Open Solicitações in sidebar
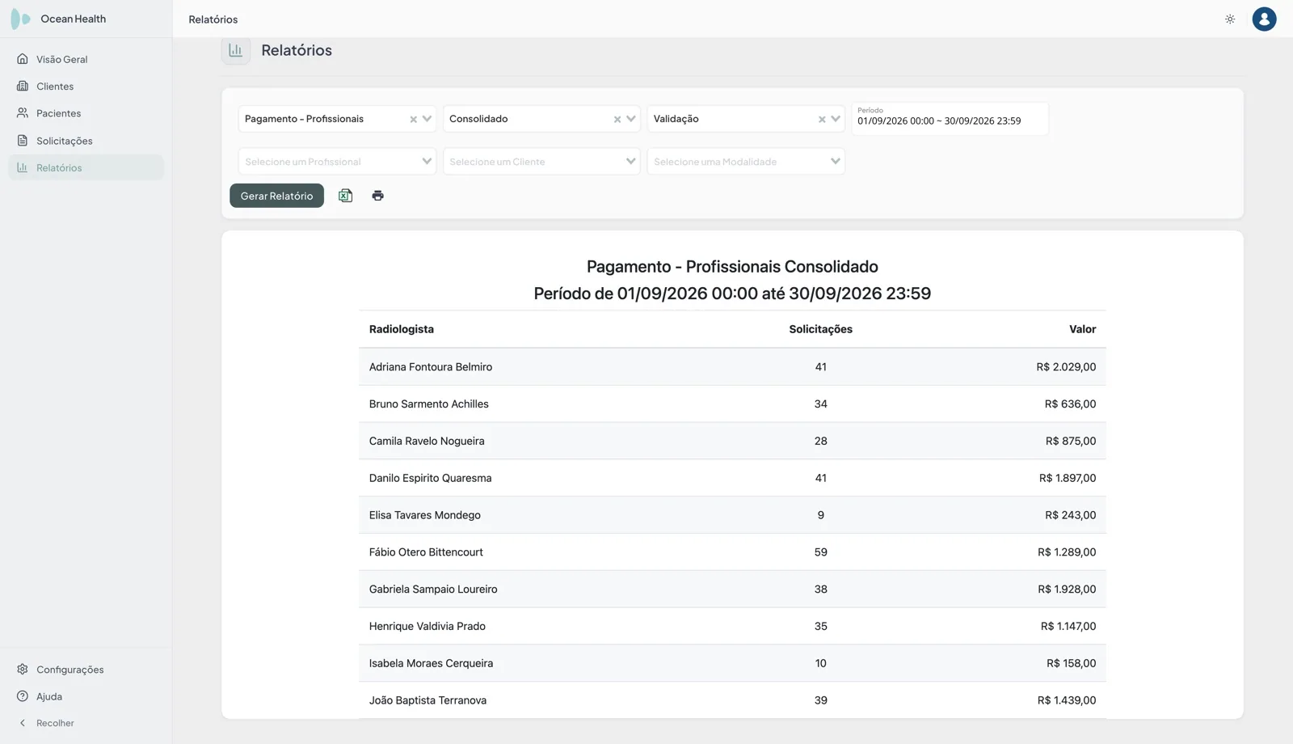Screen dimensions: 1293x744 [86, 141]
